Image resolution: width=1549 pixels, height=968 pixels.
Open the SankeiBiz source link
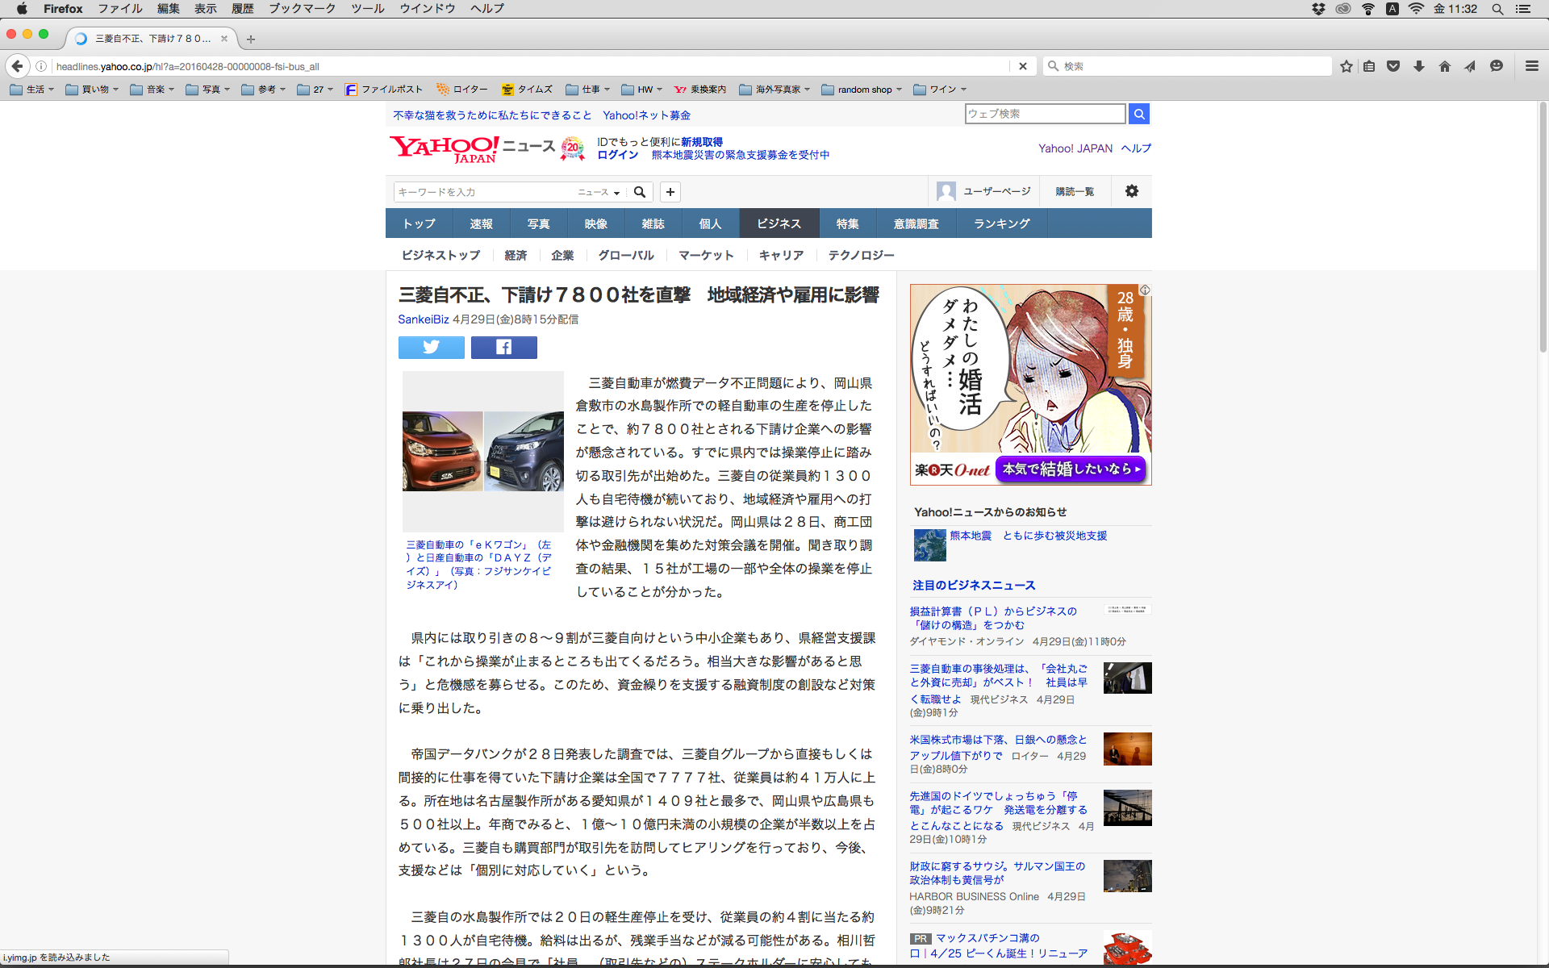[x=423, y=319]
